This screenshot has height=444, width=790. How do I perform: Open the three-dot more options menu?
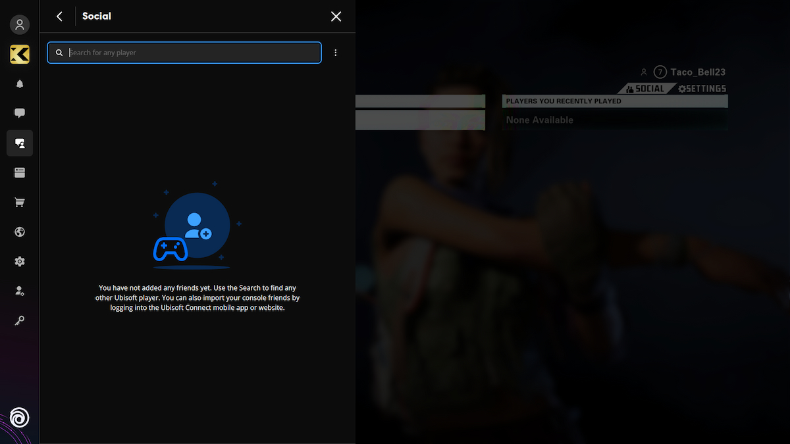click(336, 53)
